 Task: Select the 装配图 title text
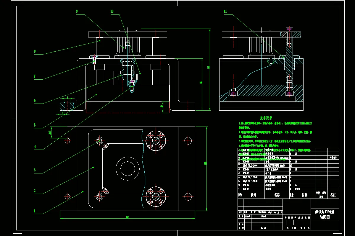[x=325, y=216]
